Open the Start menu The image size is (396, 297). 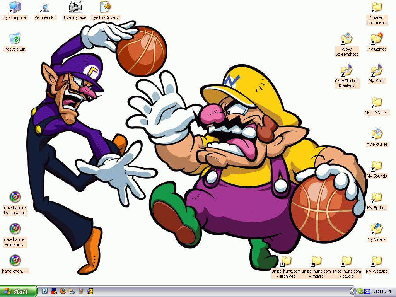(18, 291)
